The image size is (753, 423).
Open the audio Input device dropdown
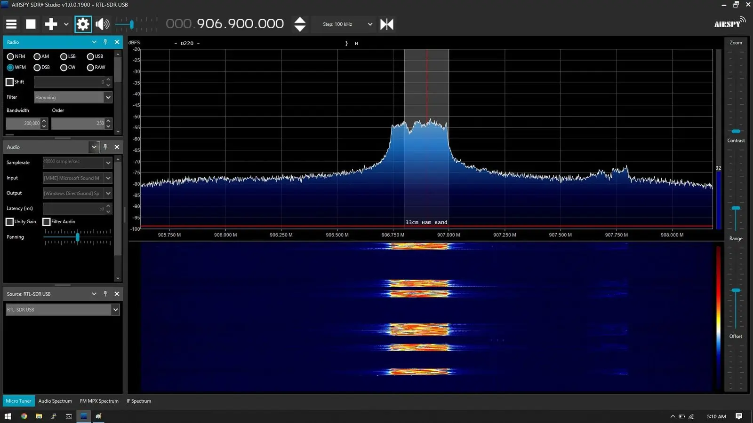(x=77, y=178)
